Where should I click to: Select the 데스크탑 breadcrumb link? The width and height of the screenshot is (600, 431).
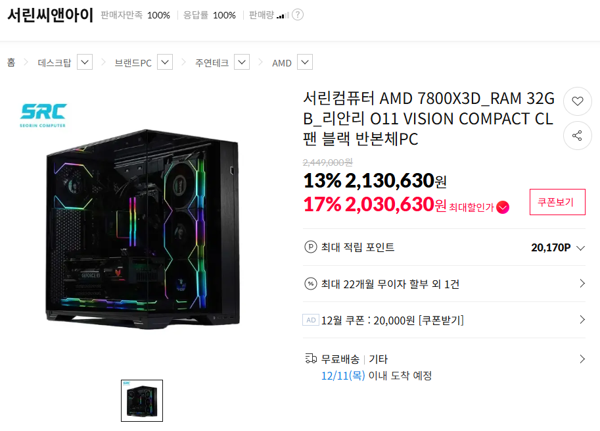click(x=55, y=63)
